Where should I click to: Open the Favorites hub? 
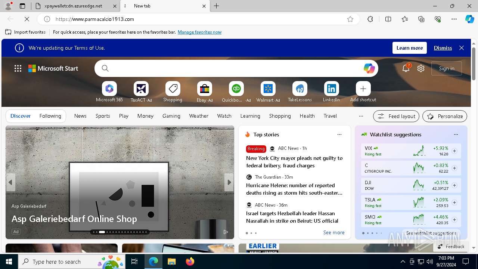(x=405, y=19)
